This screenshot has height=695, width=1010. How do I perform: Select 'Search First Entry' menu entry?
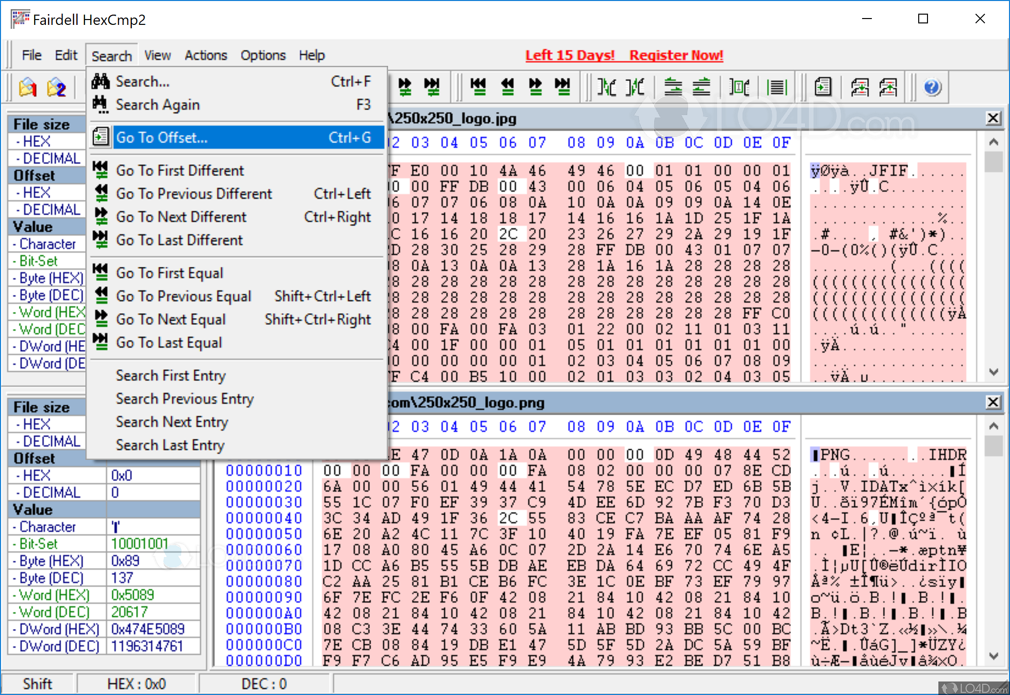pos(171,375)
